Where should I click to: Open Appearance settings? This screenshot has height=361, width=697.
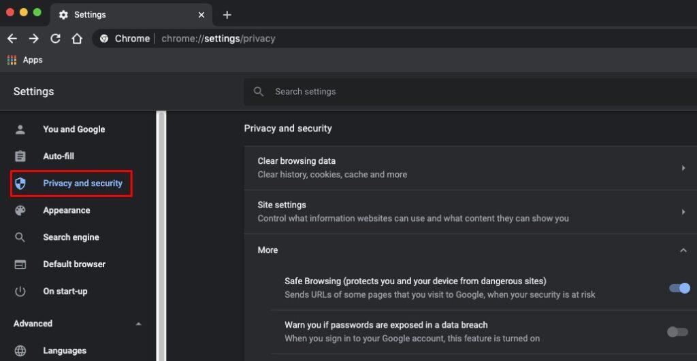point(66,211)
